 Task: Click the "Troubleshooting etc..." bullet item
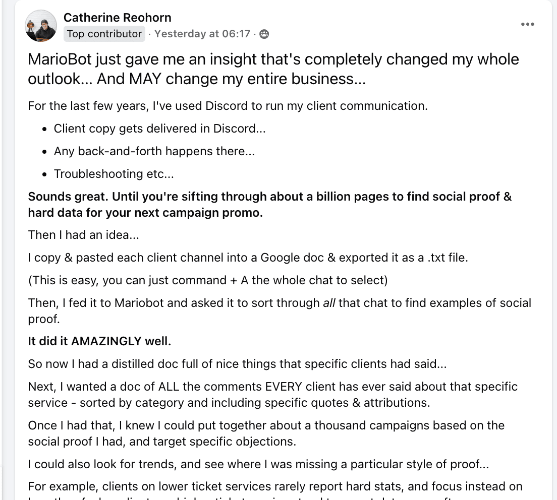coord(114,174)
